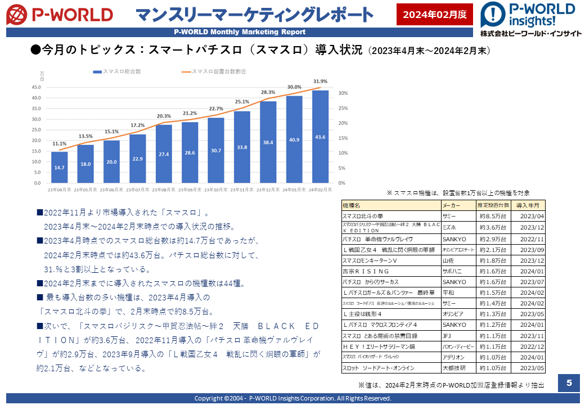Click the 24年02月末 axis label
This screenshot has width=585, height=405.
point(321,190)
